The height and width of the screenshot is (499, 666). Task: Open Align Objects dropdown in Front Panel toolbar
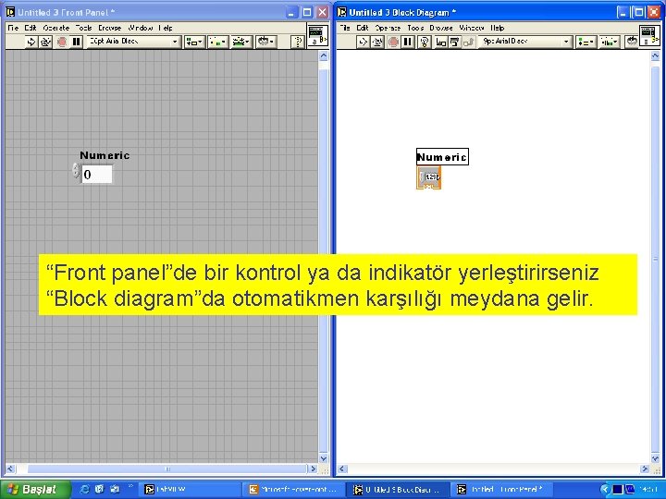(194, 42)
